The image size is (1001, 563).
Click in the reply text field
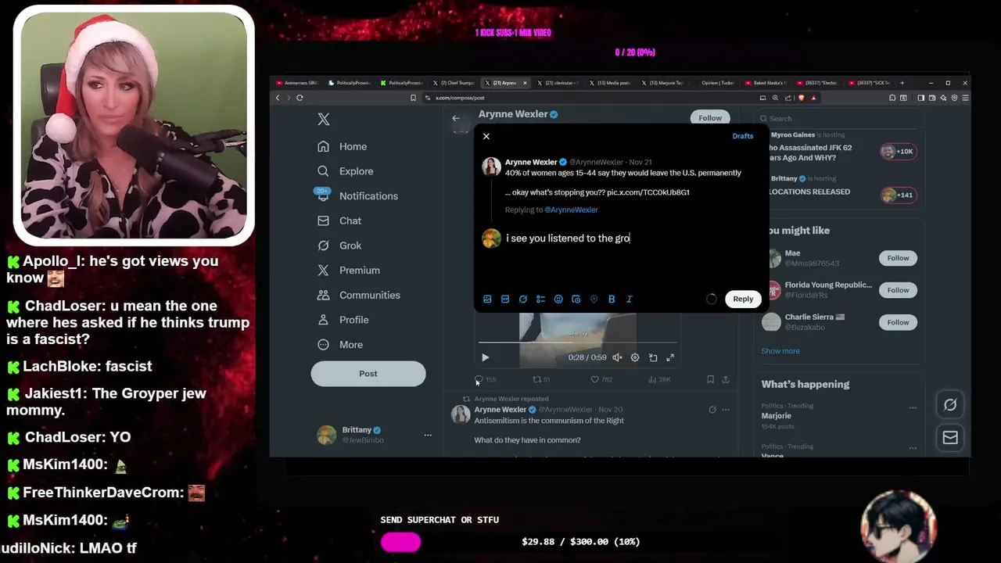[633, 238]
